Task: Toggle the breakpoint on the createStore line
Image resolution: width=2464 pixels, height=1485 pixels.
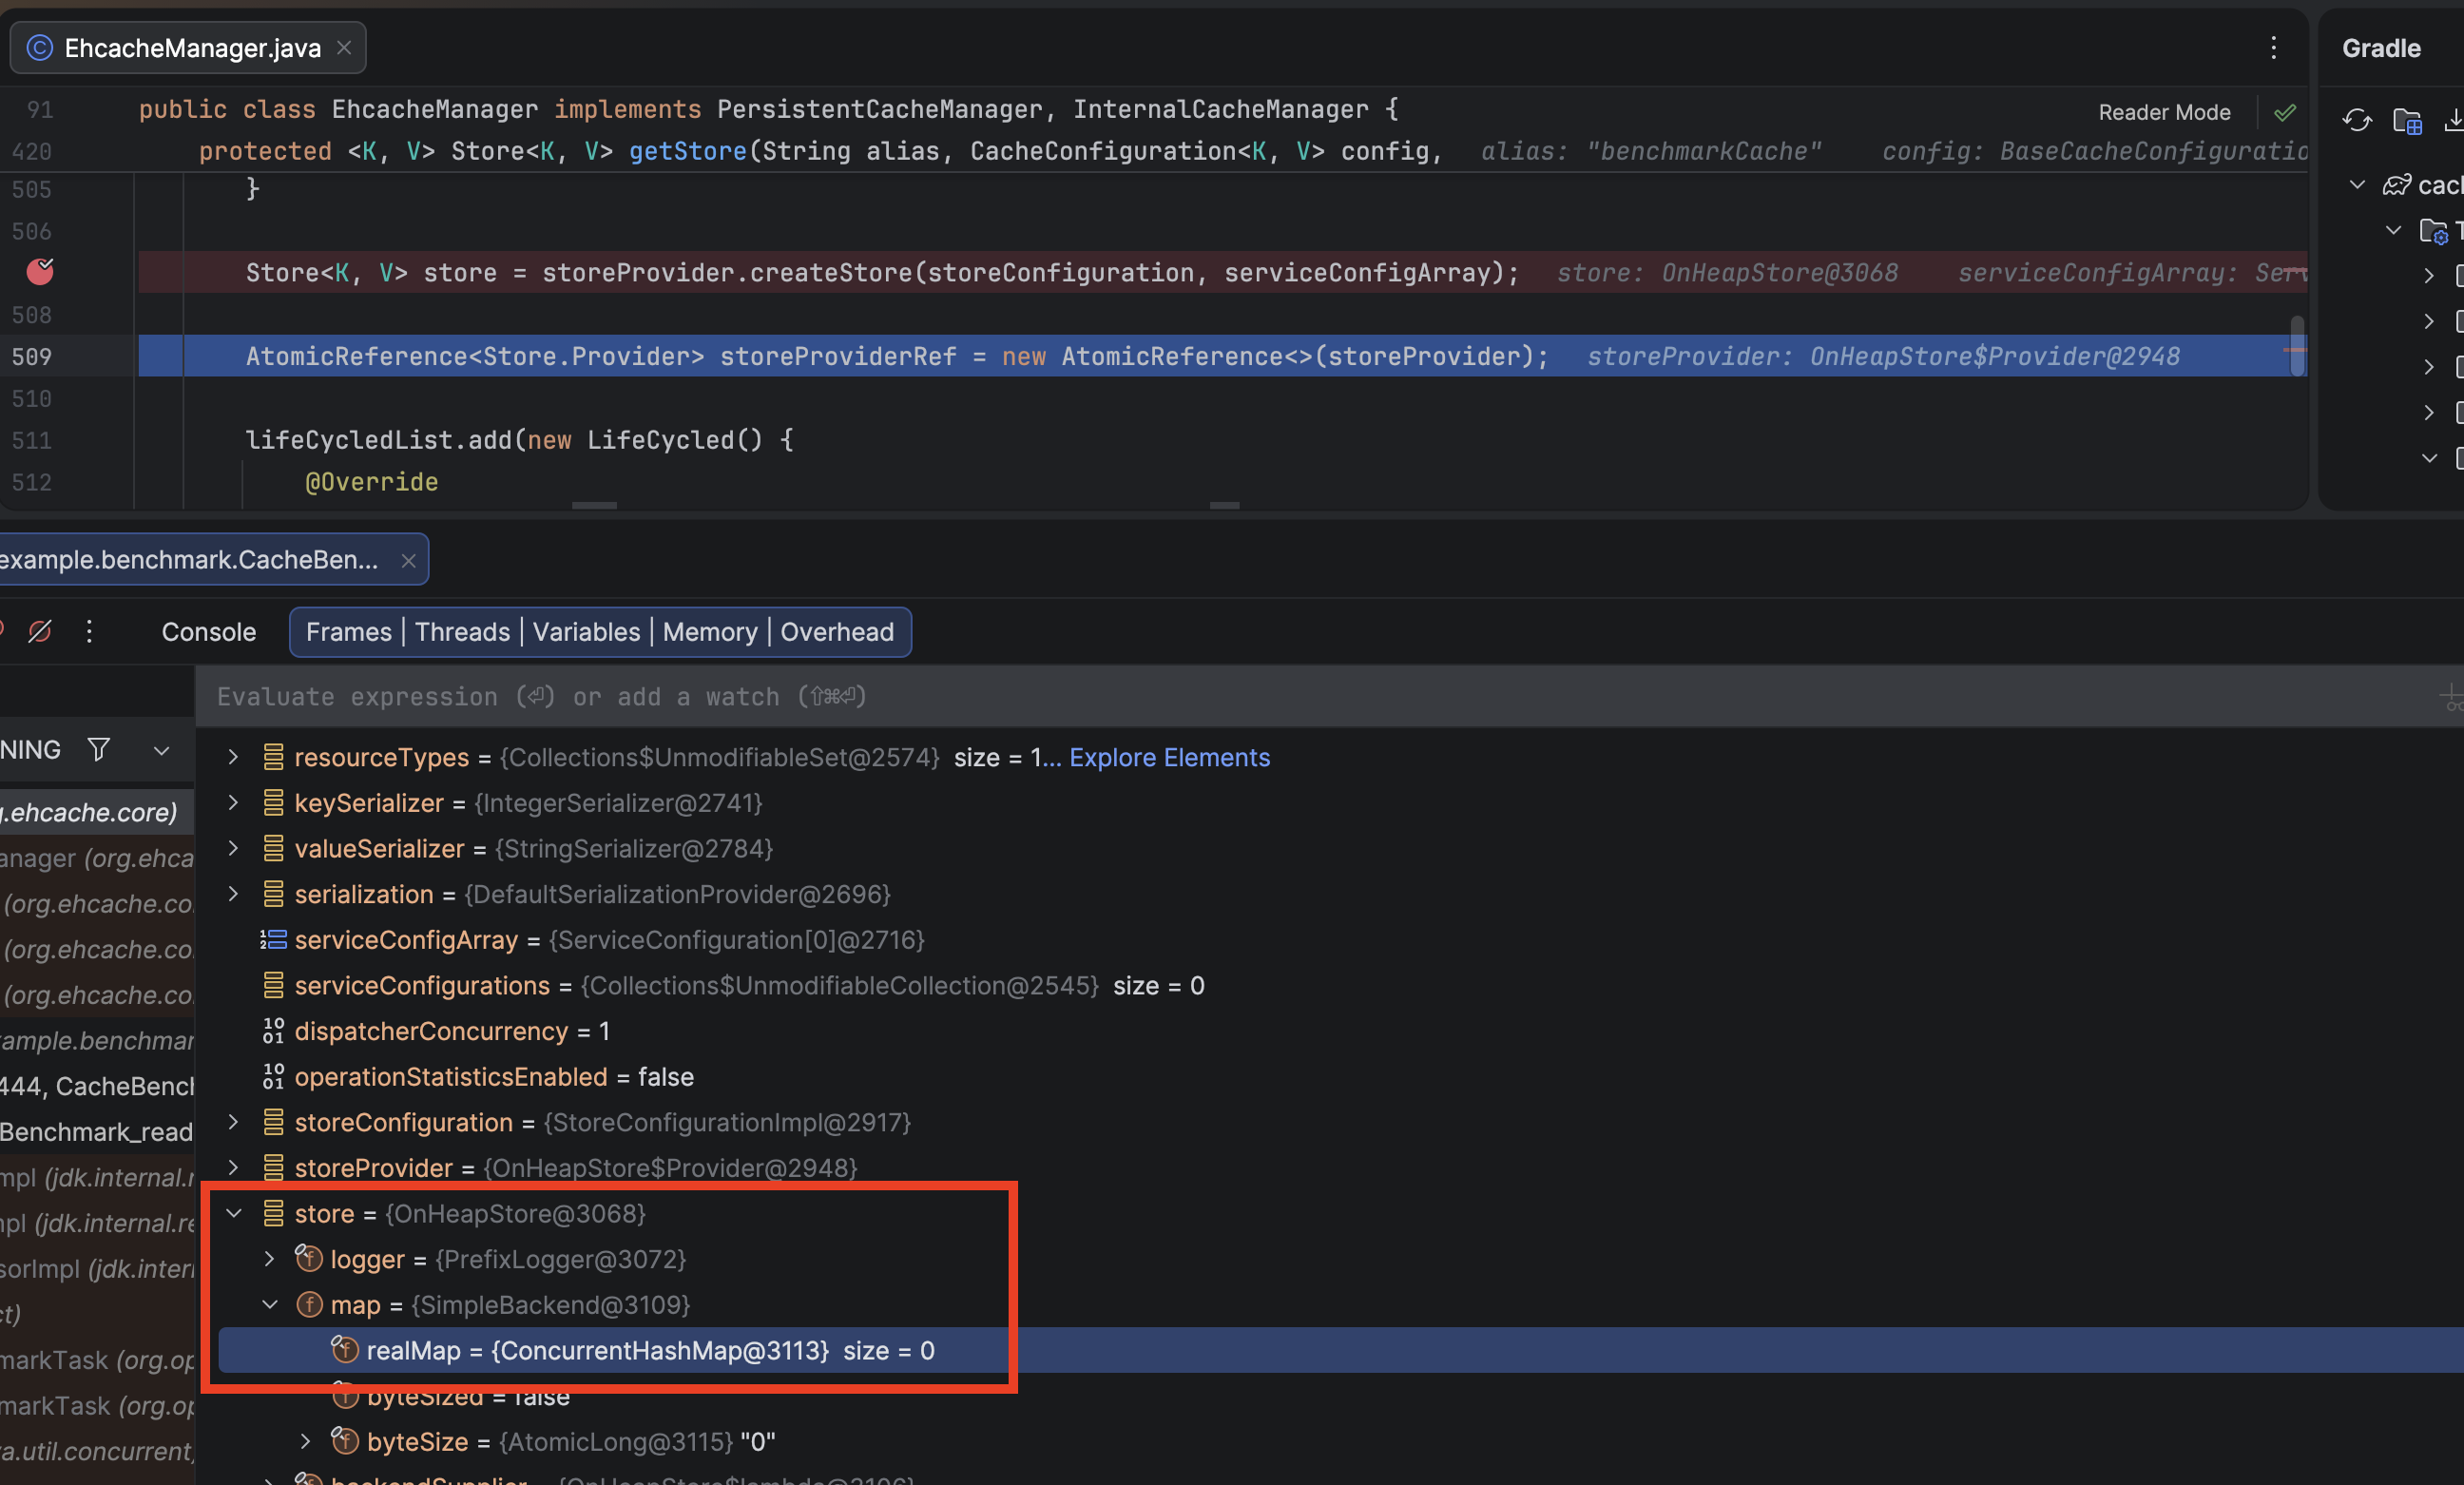Action: (x=40, y=272)
